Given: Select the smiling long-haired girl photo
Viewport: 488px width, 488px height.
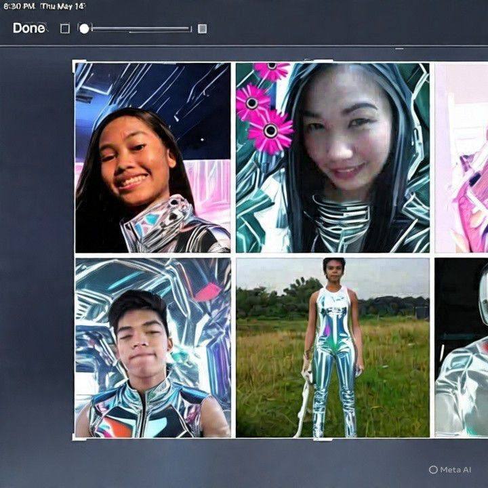Looking at the screenshot, I should pos(152,158).
